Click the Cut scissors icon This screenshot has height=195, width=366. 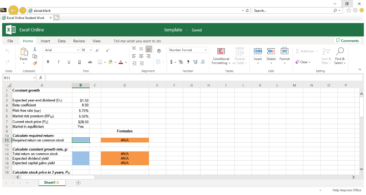pos(35,50)
